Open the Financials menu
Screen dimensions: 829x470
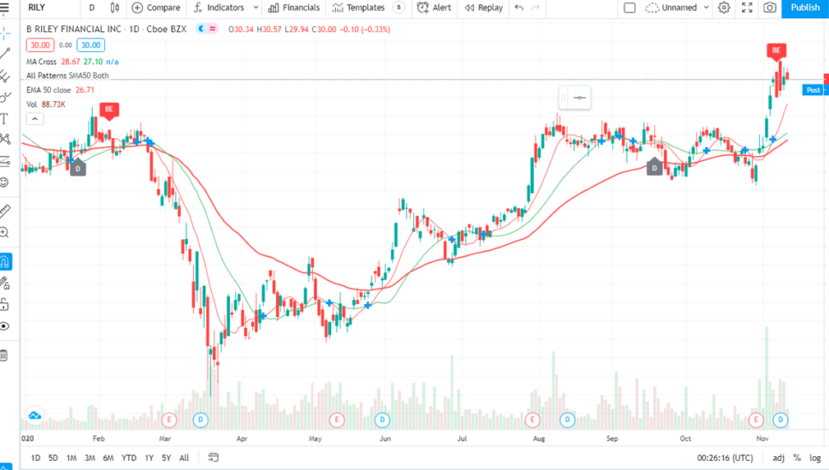click(x=293, y=7)
